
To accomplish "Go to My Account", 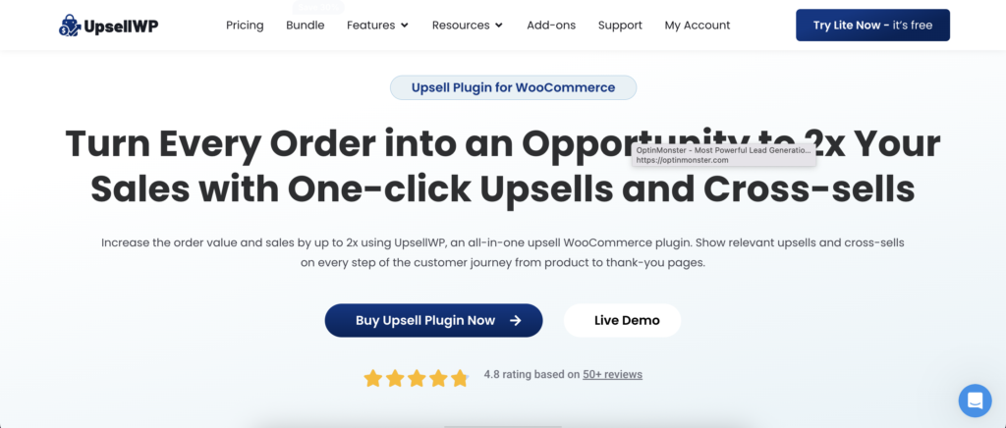I will 698,25.
